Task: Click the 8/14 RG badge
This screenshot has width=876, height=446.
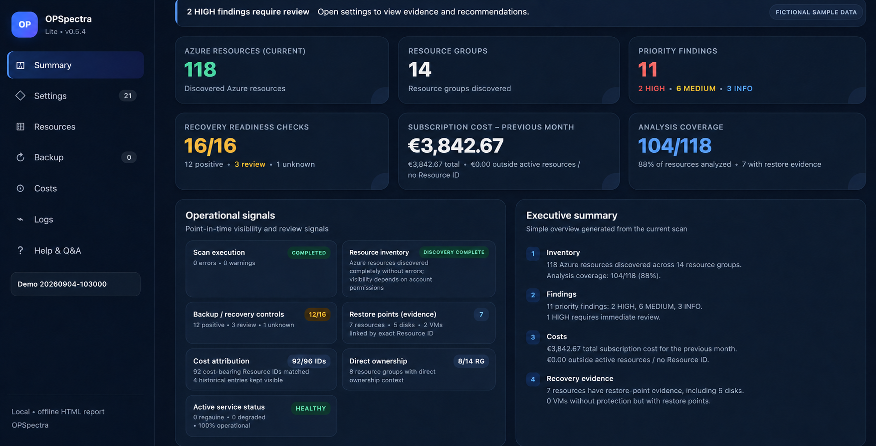Action: coord(471,361)
